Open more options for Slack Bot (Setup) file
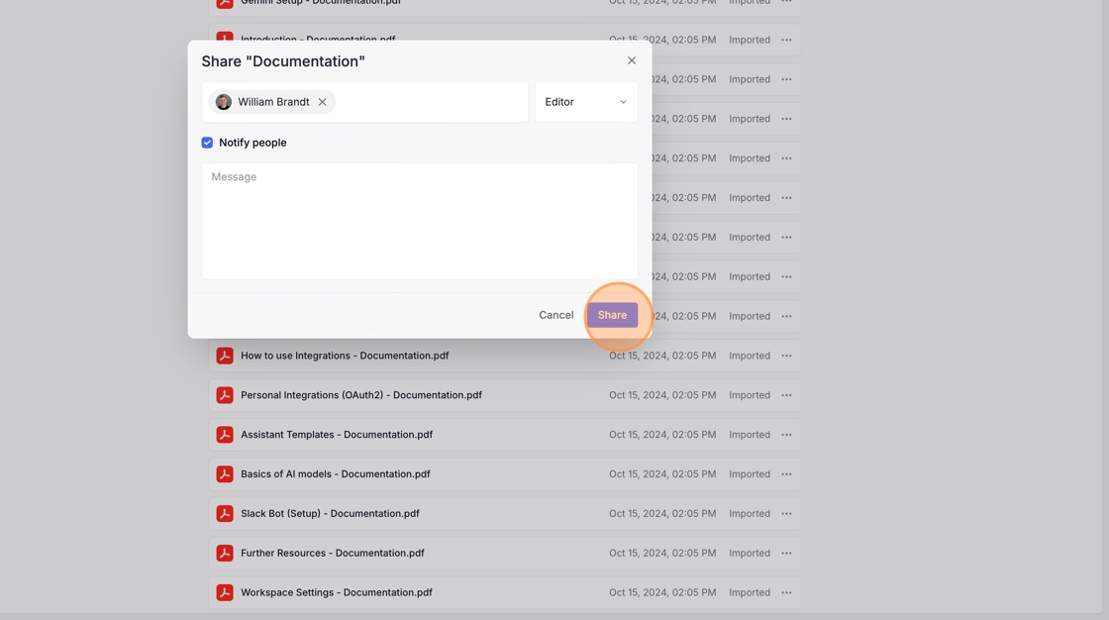Screen dimensions: 1109x620 [x=786, y=513]
